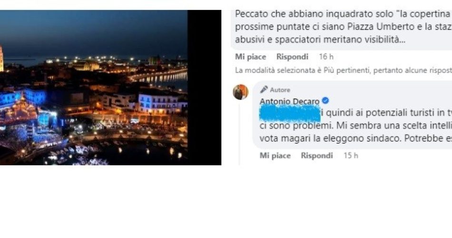This screenshot has height=238, width=452.
Task: Click the Autore label
Action: 280,89
